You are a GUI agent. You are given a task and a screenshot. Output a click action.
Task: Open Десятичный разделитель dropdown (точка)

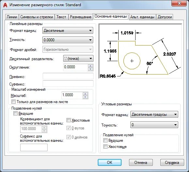[x=78, y=59]
